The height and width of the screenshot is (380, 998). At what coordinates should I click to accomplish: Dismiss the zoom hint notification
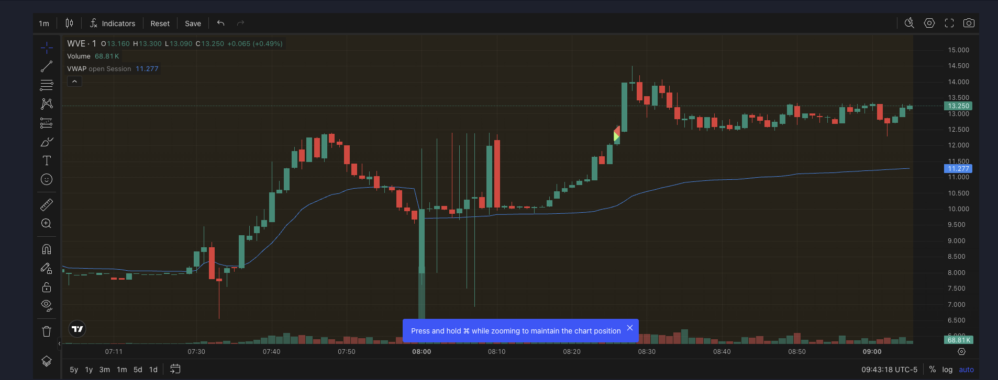pyautogui.click(x=630, y=328)
